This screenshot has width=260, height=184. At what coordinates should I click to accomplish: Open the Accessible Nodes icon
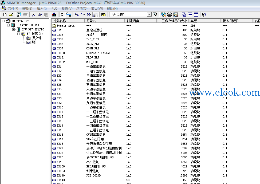click(19, 15)
